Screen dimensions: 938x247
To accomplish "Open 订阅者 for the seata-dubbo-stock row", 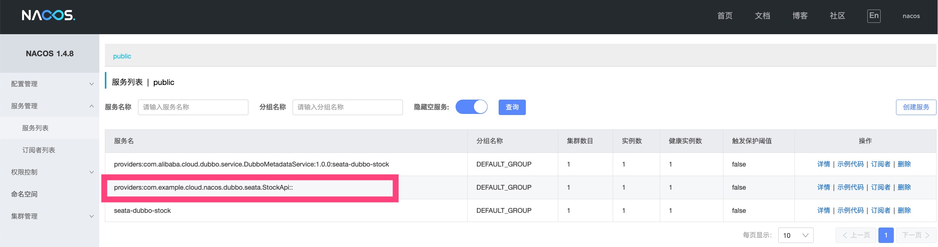I will click(x=881, y=210).
